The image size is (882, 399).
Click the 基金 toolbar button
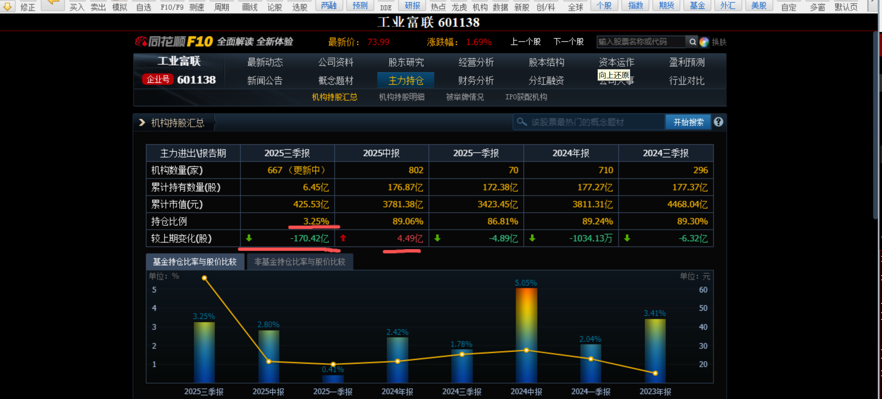pos(697,5)
